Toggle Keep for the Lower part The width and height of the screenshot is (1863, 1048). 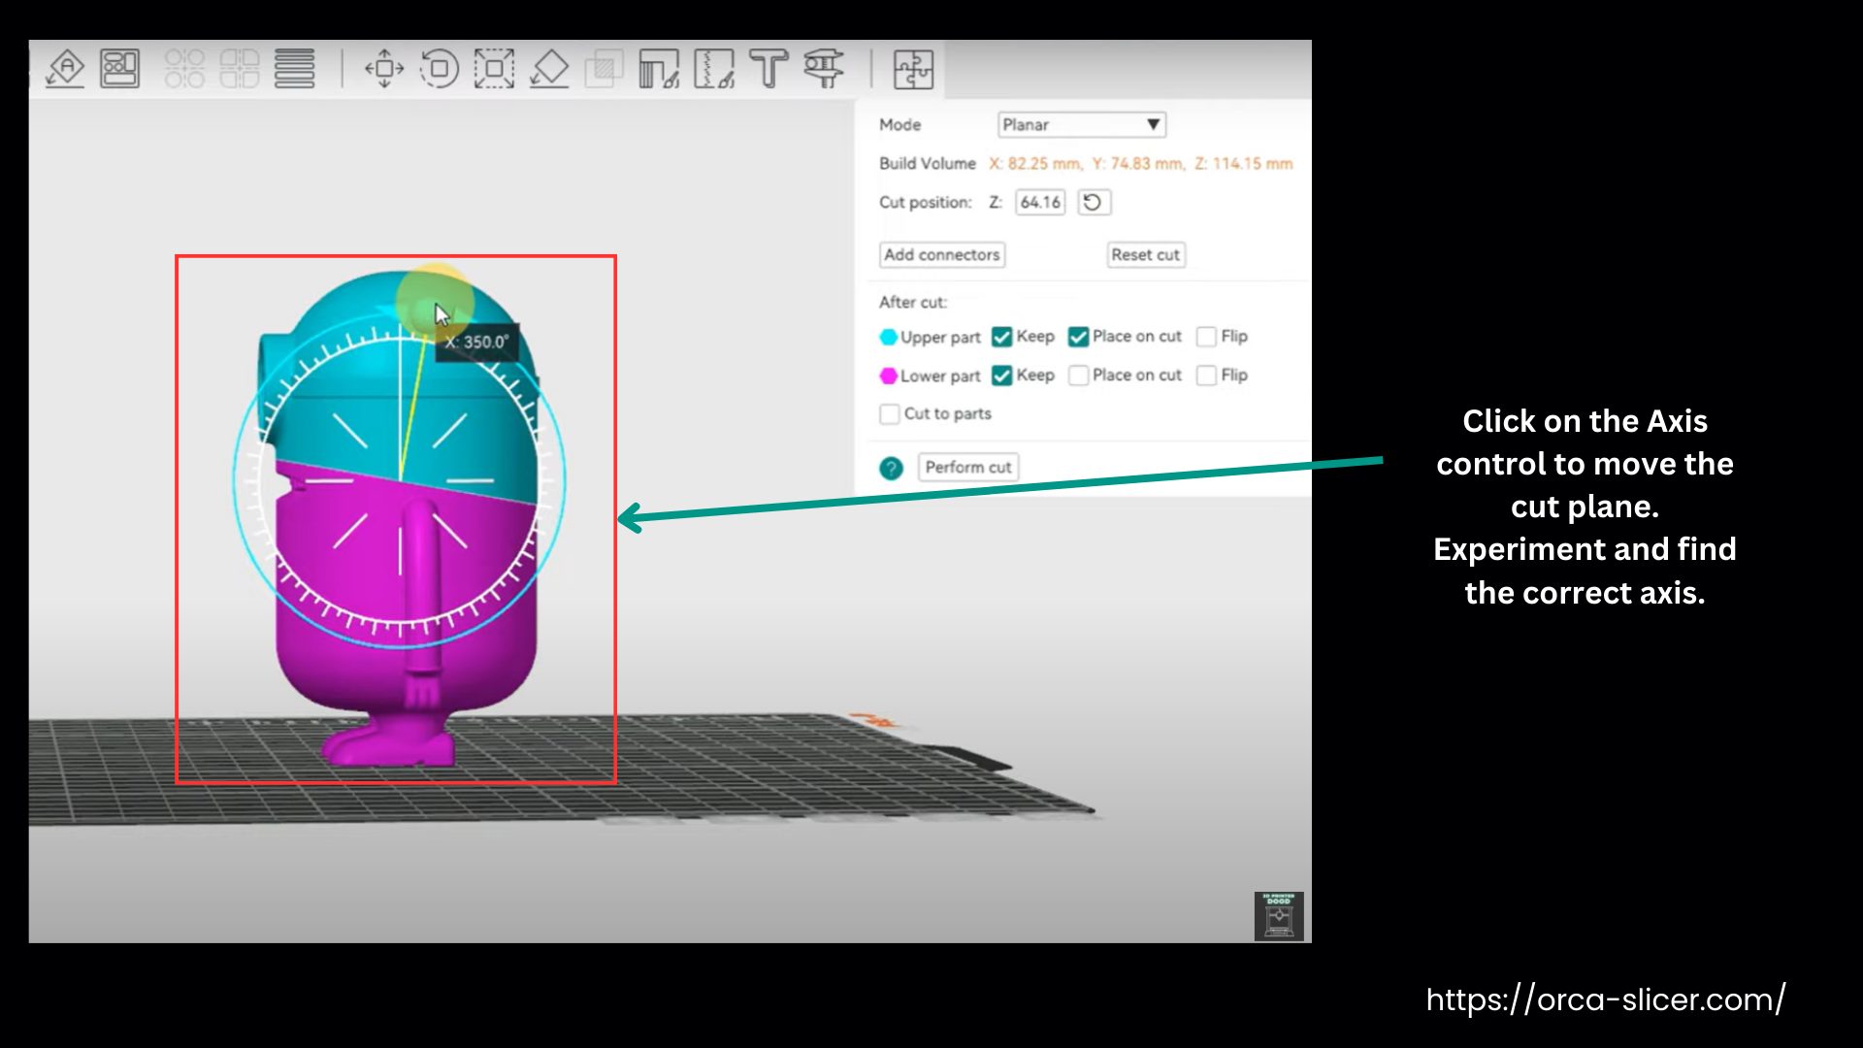pyautogui.click(x=1002, y=376)
